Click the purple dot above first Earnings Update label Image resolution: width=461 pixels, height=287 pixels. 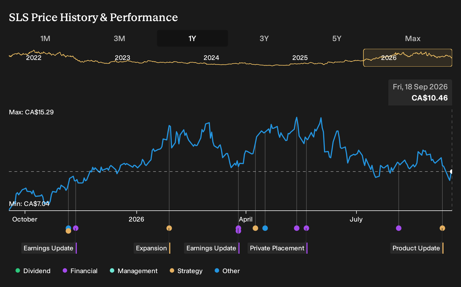pyautogui.click(x=76, y=228)
